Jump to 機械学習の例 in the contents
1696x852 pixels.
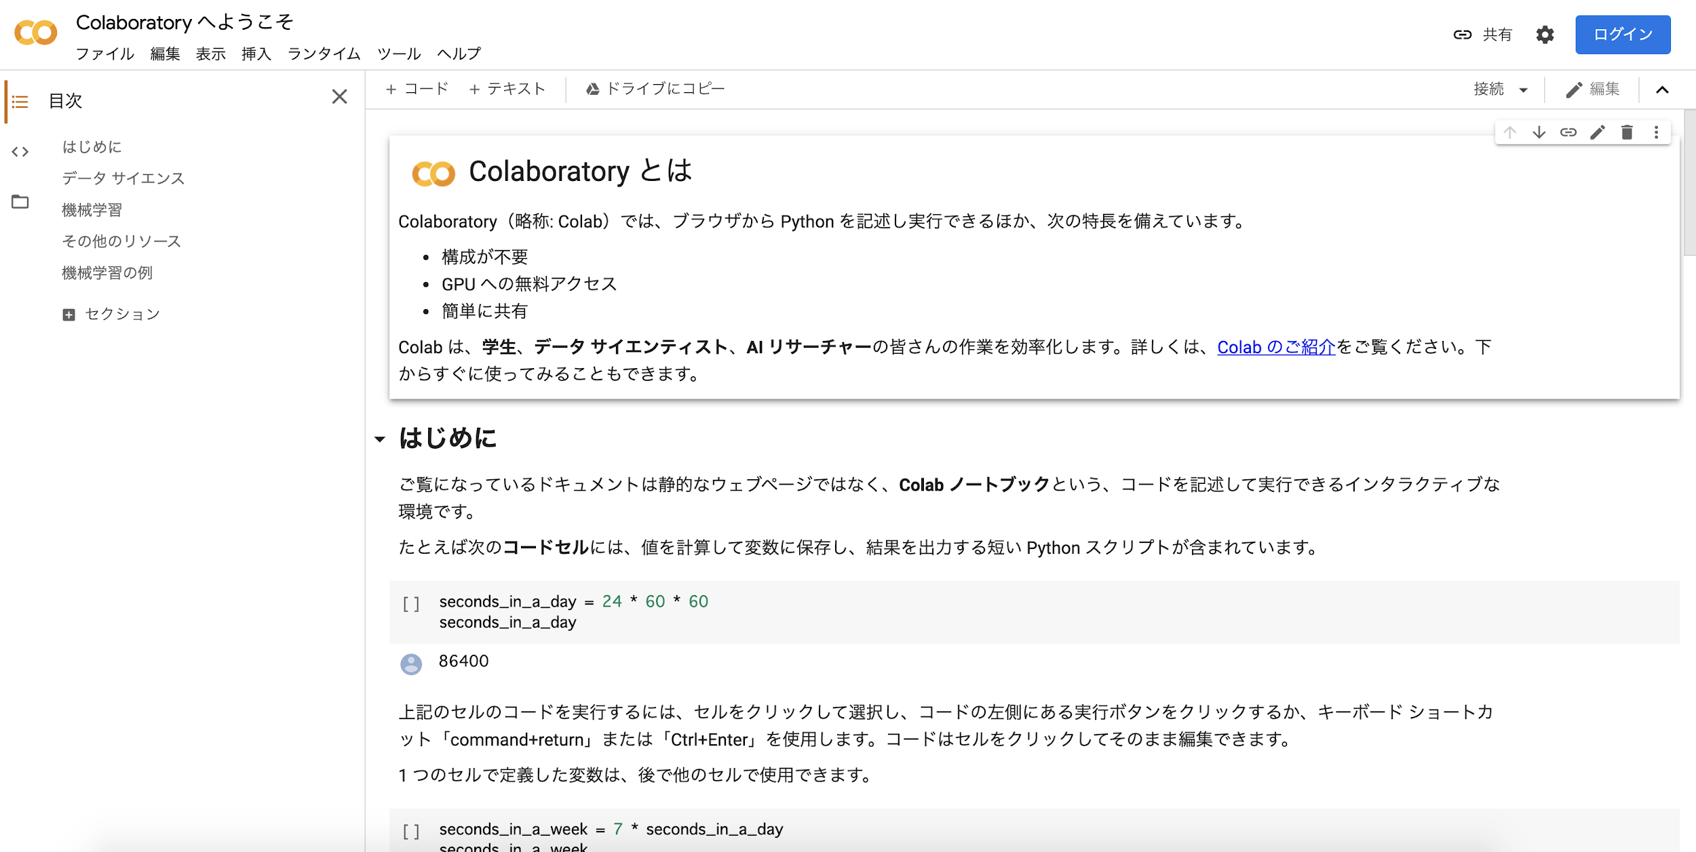pyautogui.click(x=107, y=273)
